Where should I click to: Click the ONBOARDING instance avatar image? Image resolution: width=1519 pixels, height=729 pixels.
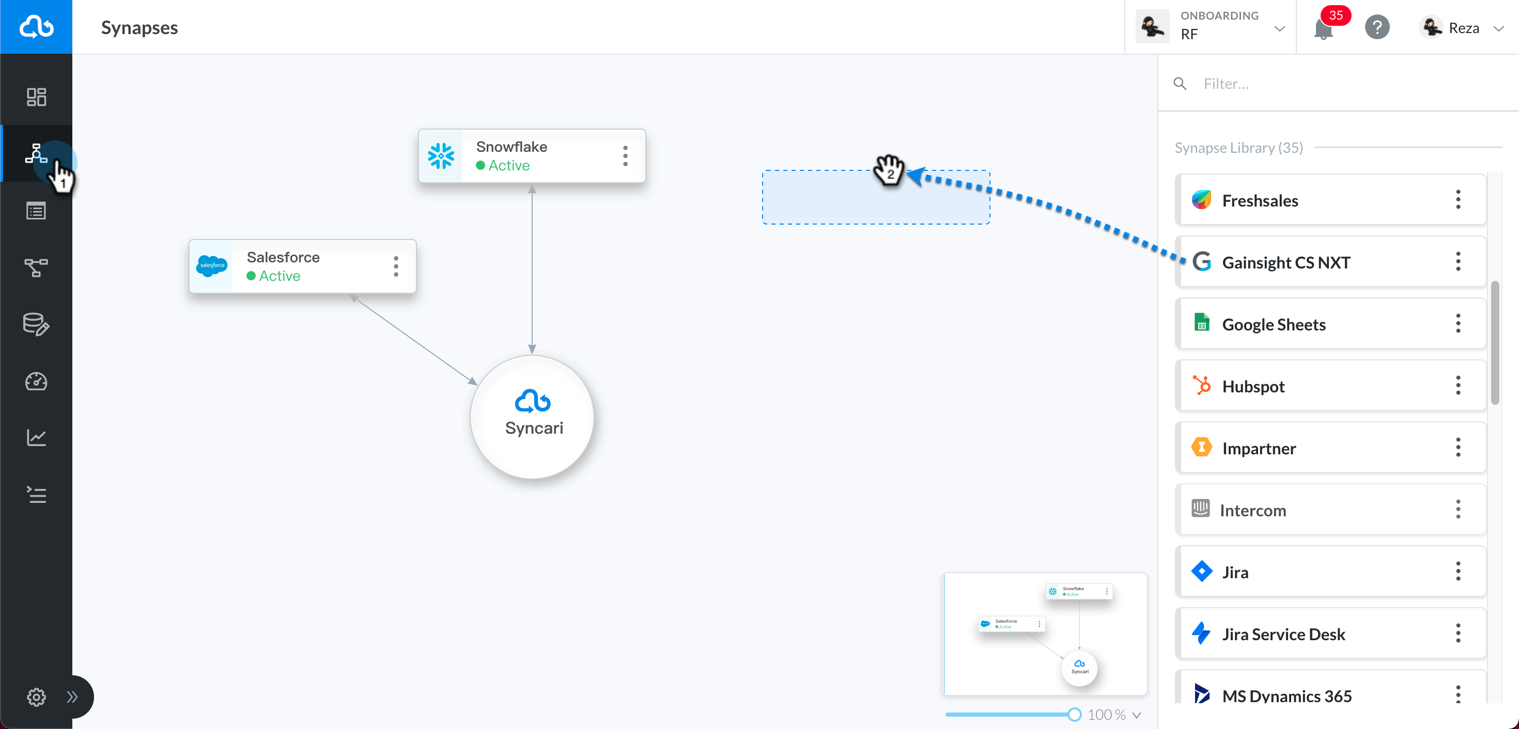pyautogui.click(x=1152, y=27)
